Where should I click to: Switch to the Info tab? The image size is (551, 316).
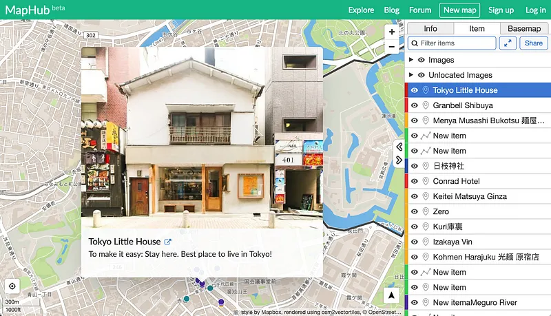coord(430,28)
